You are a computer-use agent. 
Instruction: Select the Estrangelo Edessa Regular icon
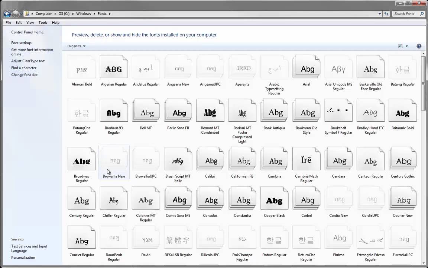370,237
